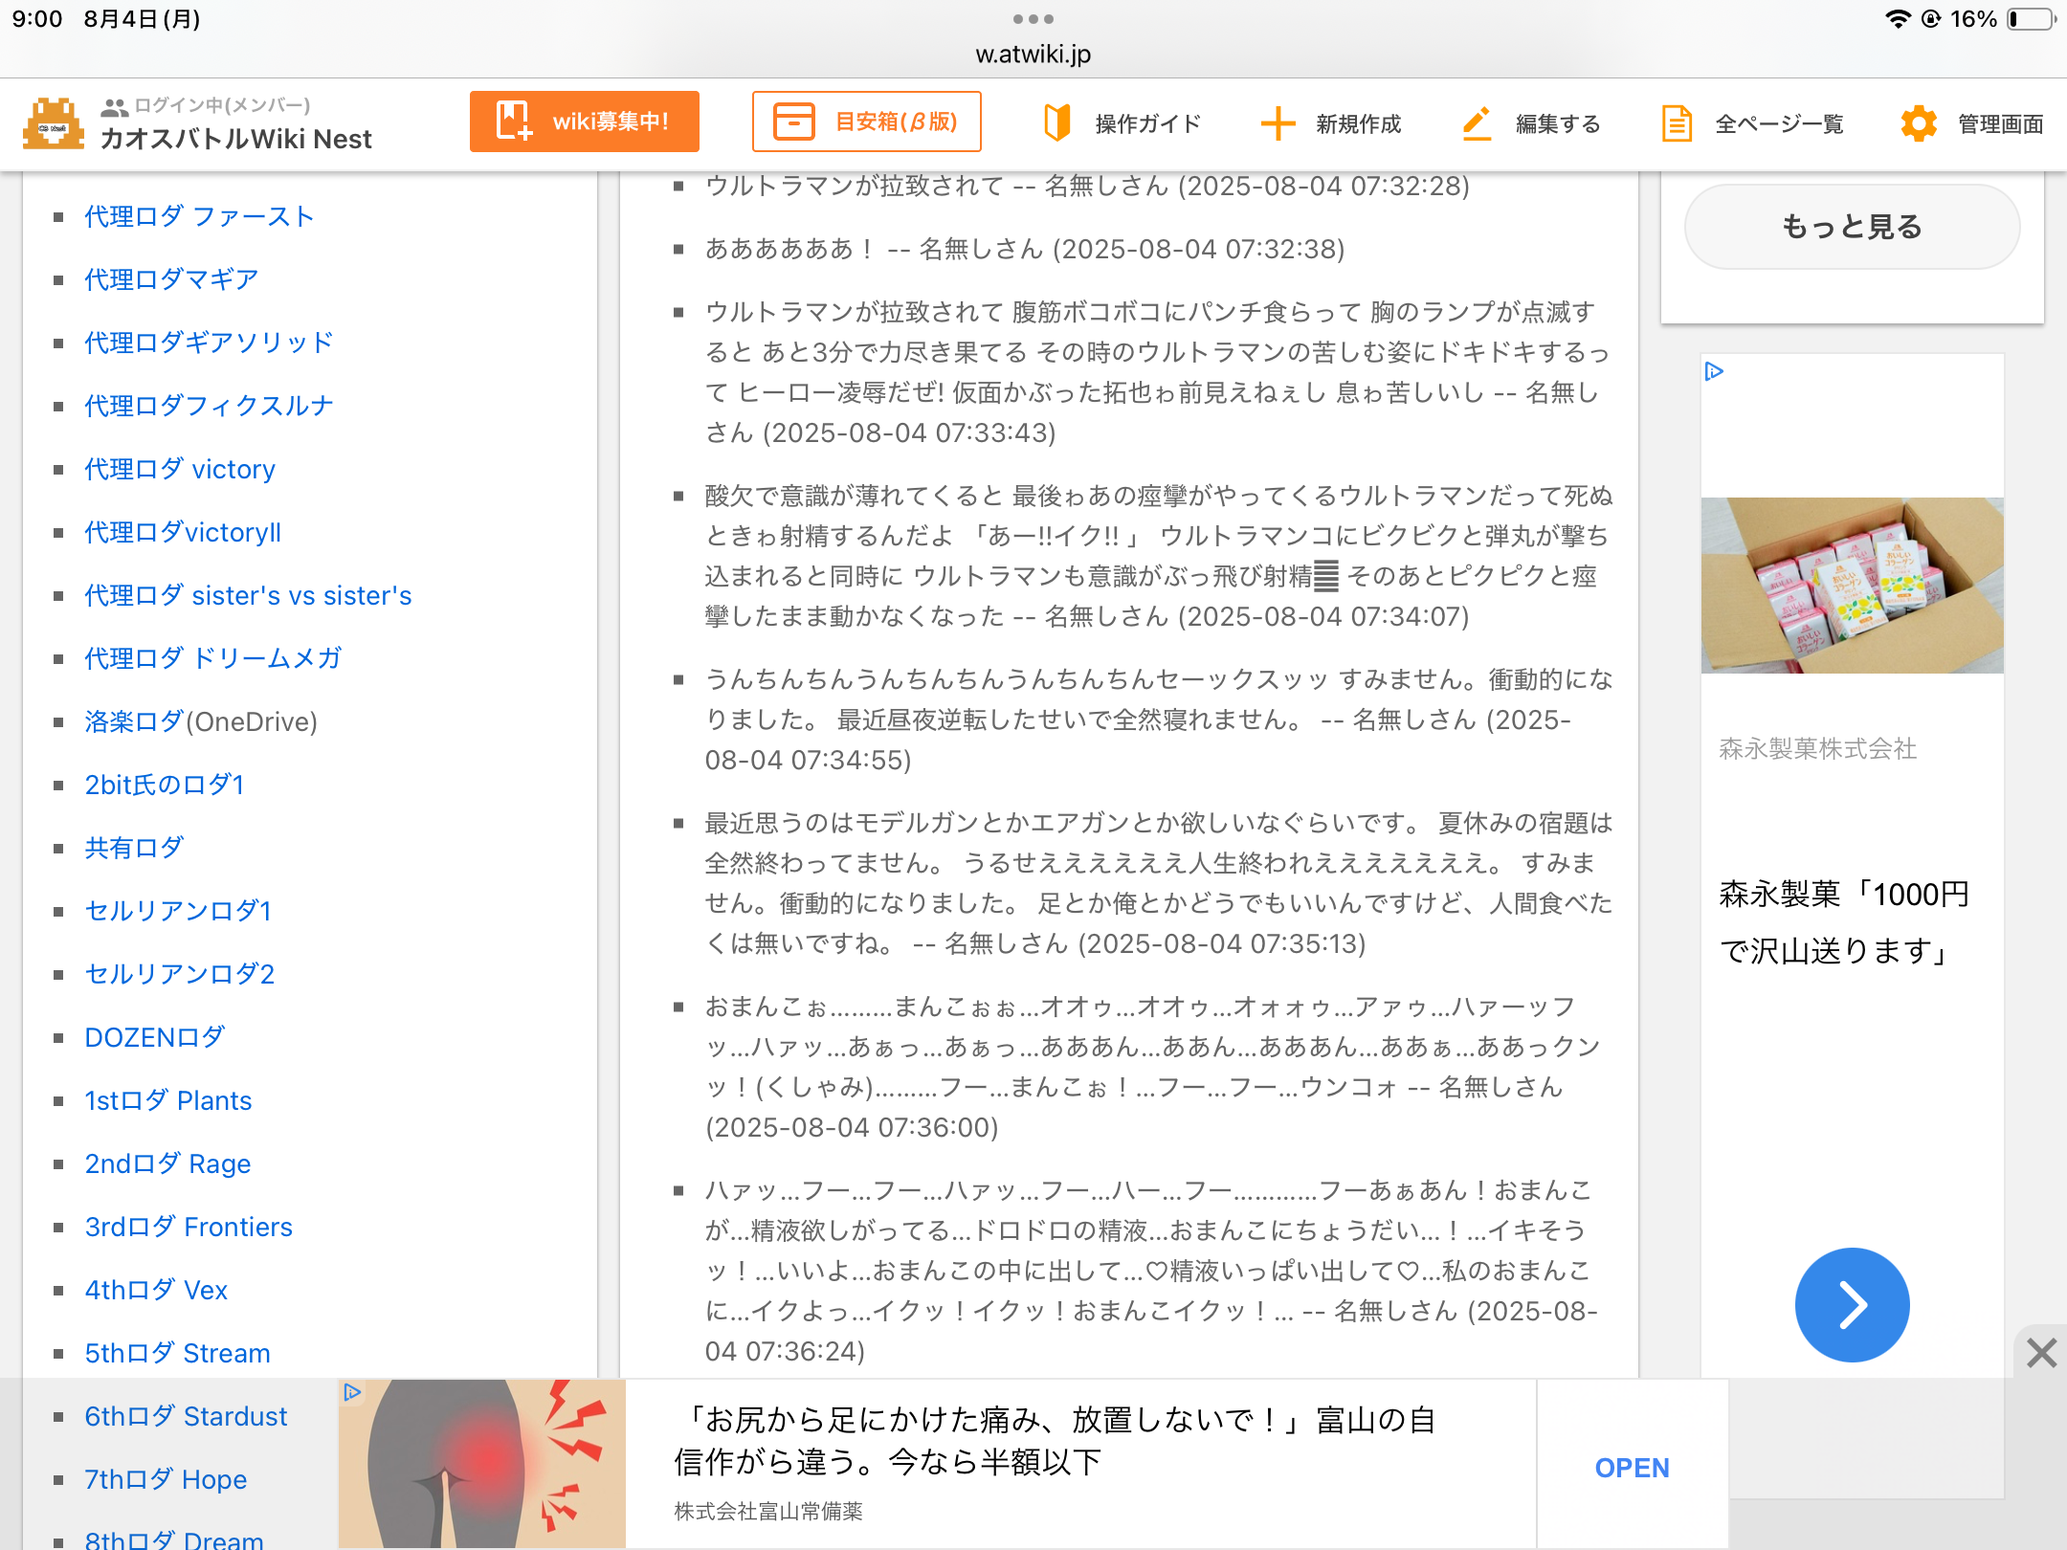Open 6thロダ Stardust link

pyautogui.click(x=186, y=1416)
